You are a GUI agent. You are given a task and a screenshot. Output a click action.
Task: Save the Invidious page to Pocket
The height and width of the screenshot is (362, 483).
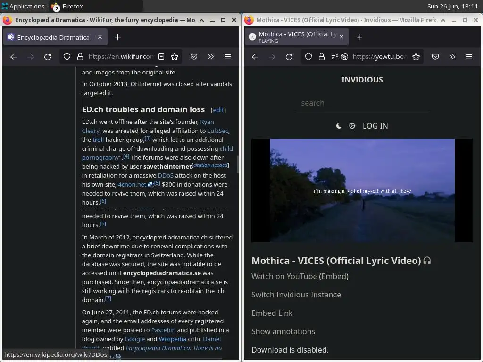435,57
